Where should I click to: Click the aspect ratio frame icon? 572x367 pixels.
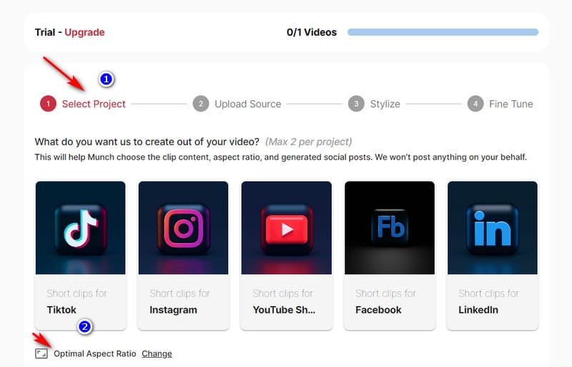41,353
